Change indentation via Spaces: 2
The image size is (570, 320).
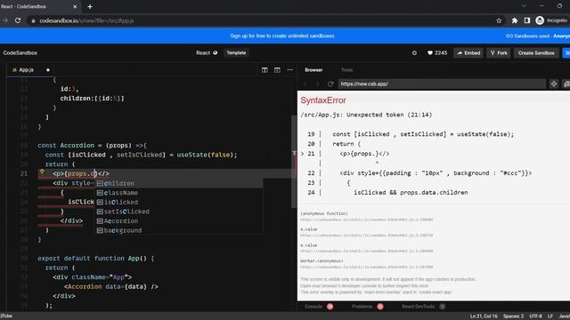tap(513, 316)
